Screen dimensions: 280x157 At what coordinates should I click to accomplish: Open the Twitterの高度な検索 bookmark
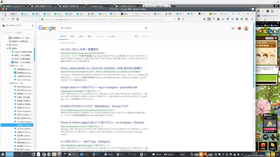(22, 52)
